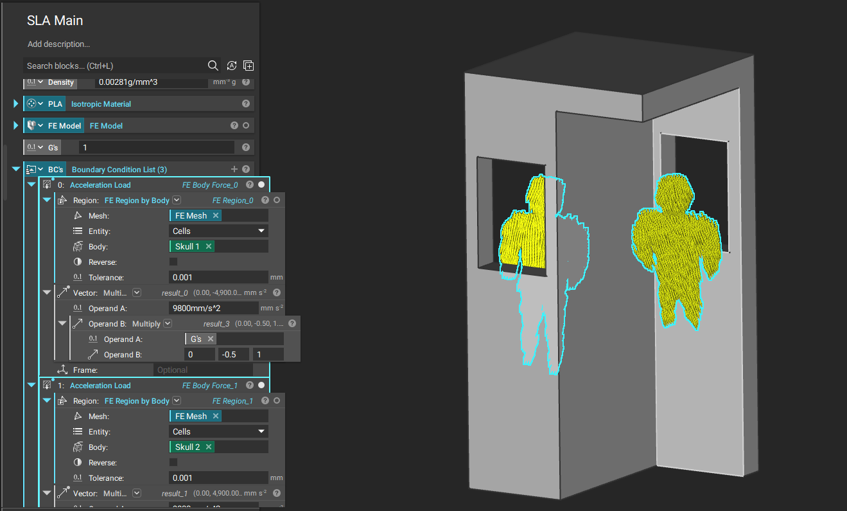Toggle visibility circle of FE Body Force_1
The width and height of the screenshot is (847, 511).
(261, 385)
